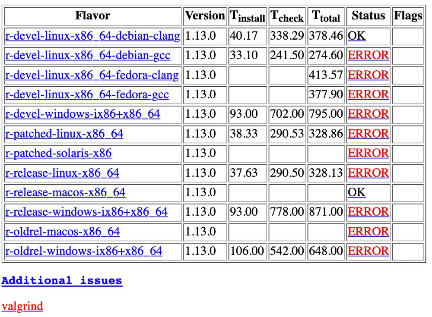The image size is (432, 317).
Task: Select total time value 648.00
Action: 326,251
